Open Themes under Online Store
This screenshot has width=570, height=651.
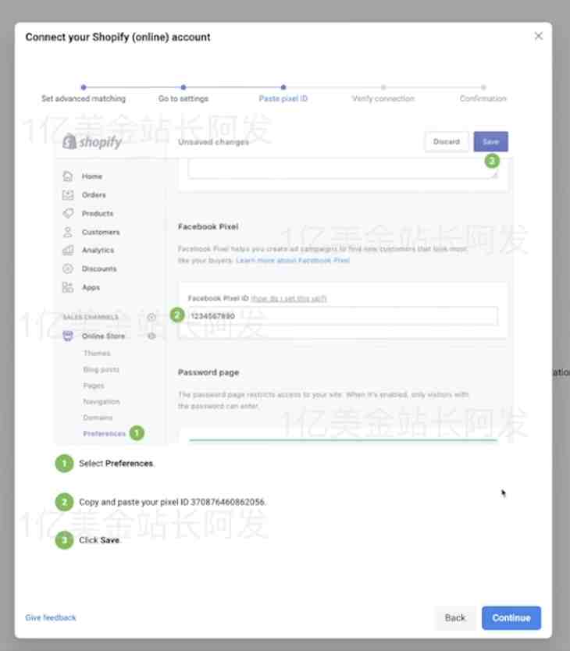[97, 353]
